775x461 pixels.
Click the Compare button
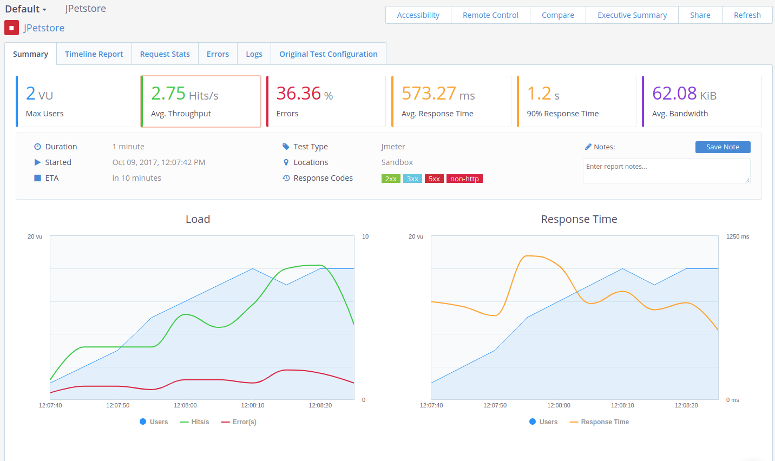pos(558,15)
